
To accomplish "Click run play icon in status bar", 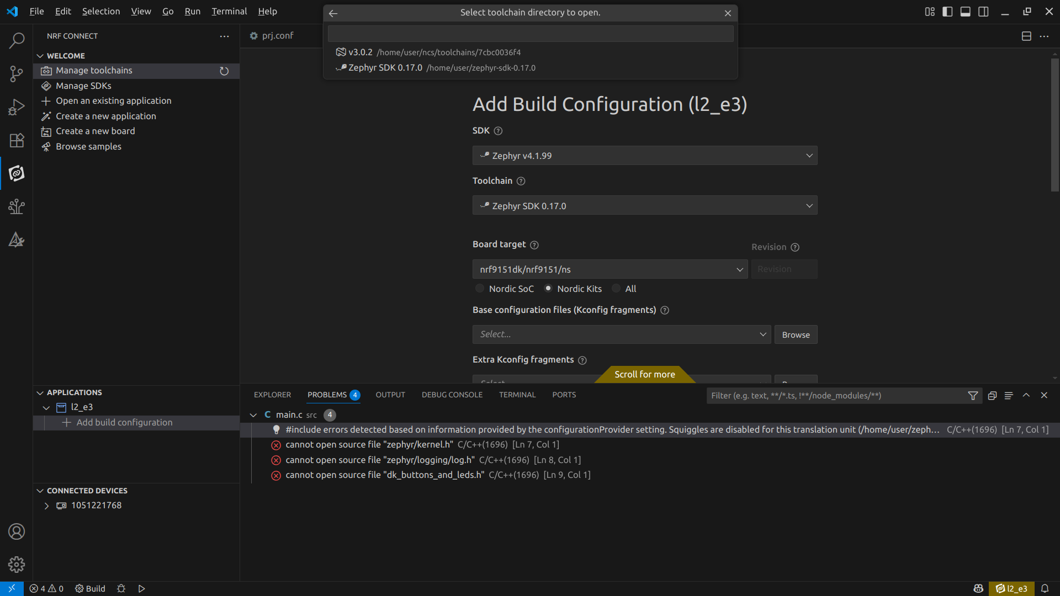I will coord(141,589).
